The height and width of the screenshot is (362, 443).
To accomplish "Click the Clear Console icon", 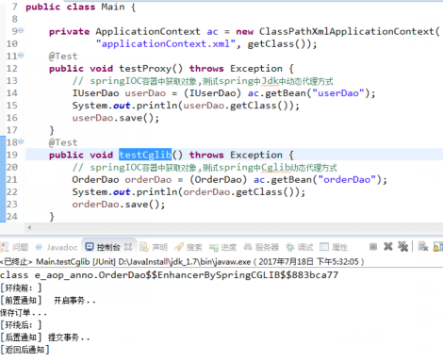I will tap(423, 247).
